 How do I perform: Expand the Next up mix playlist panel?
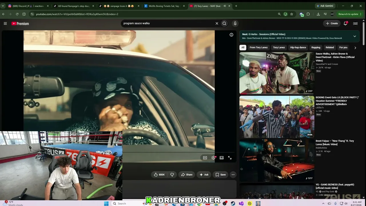tap(355, 36)
